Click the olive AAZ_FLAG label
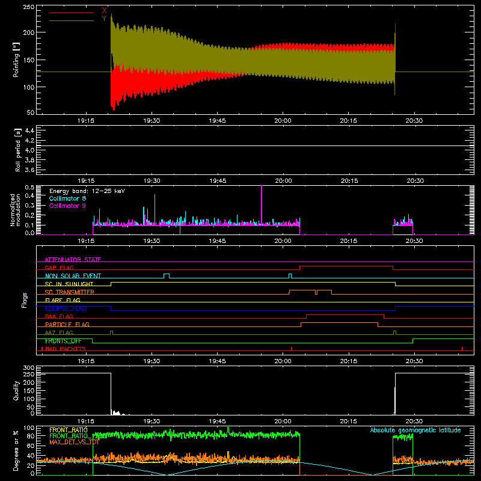This screenshot has height=481, width=481. 59,332
